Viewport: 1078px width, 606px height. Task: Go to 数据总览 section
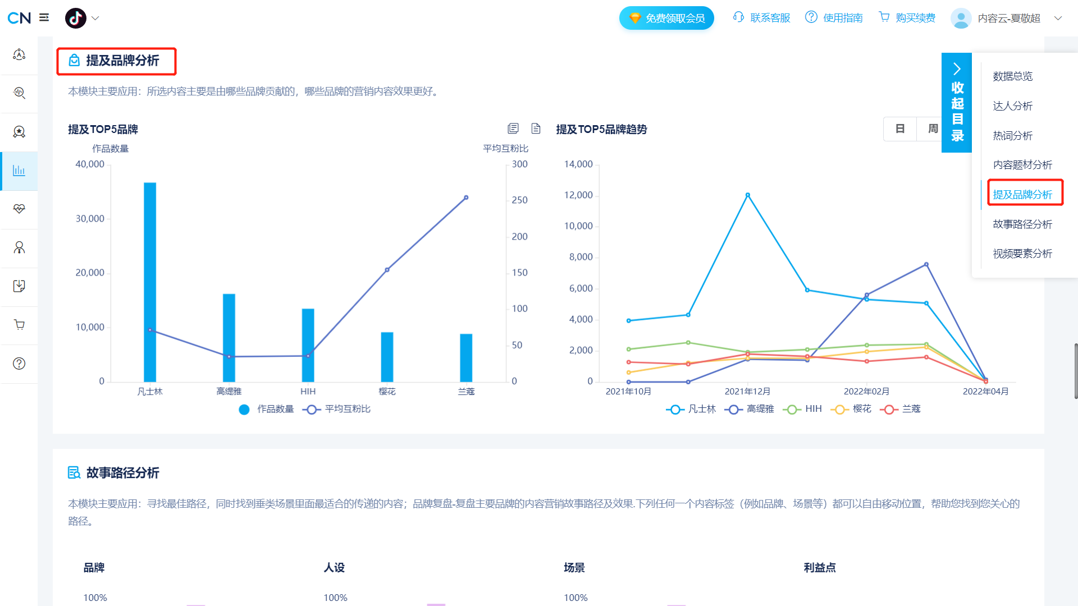tap(1012, 76)
